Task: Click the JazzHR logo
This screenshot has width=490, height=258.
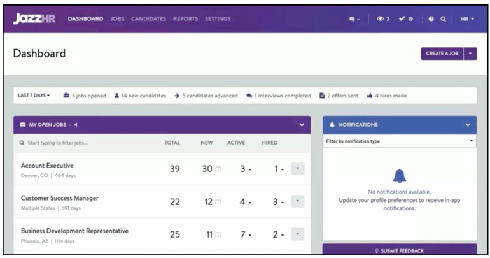Action: click(x=34, y=18)
